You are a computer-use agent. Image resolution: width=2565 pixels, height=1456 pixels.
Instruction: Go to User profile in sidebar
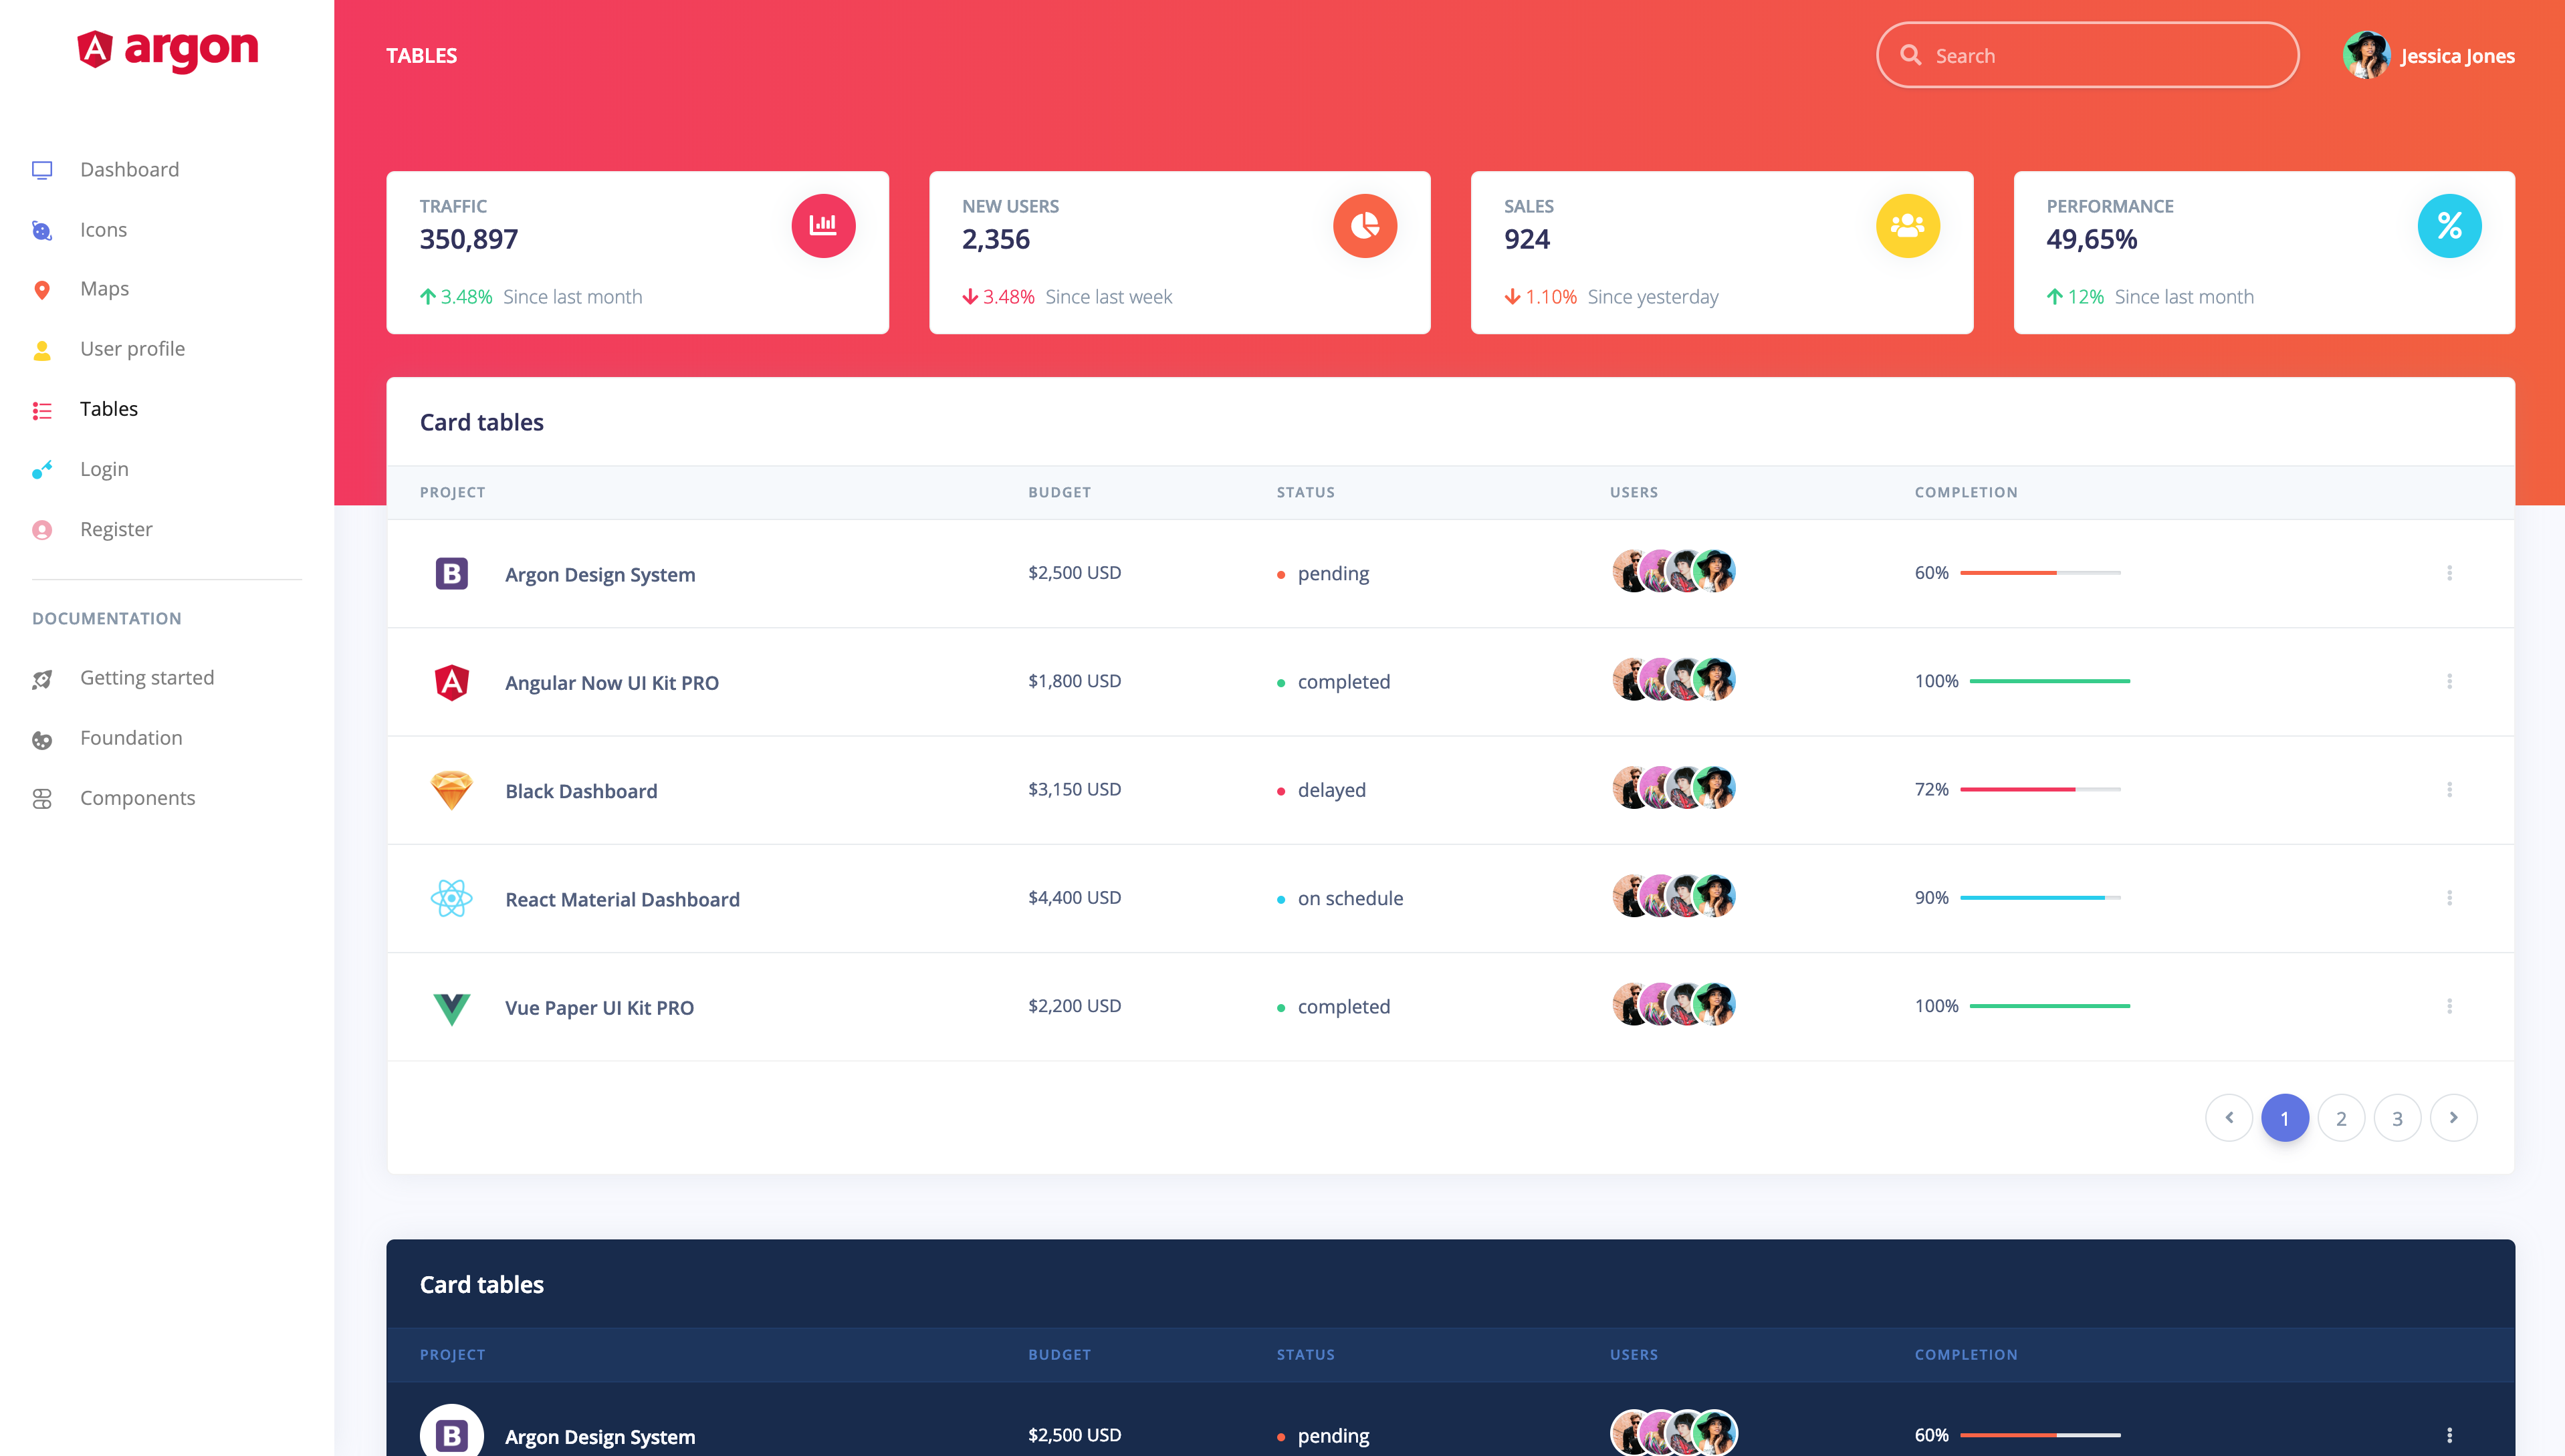(x=132, y=349)
